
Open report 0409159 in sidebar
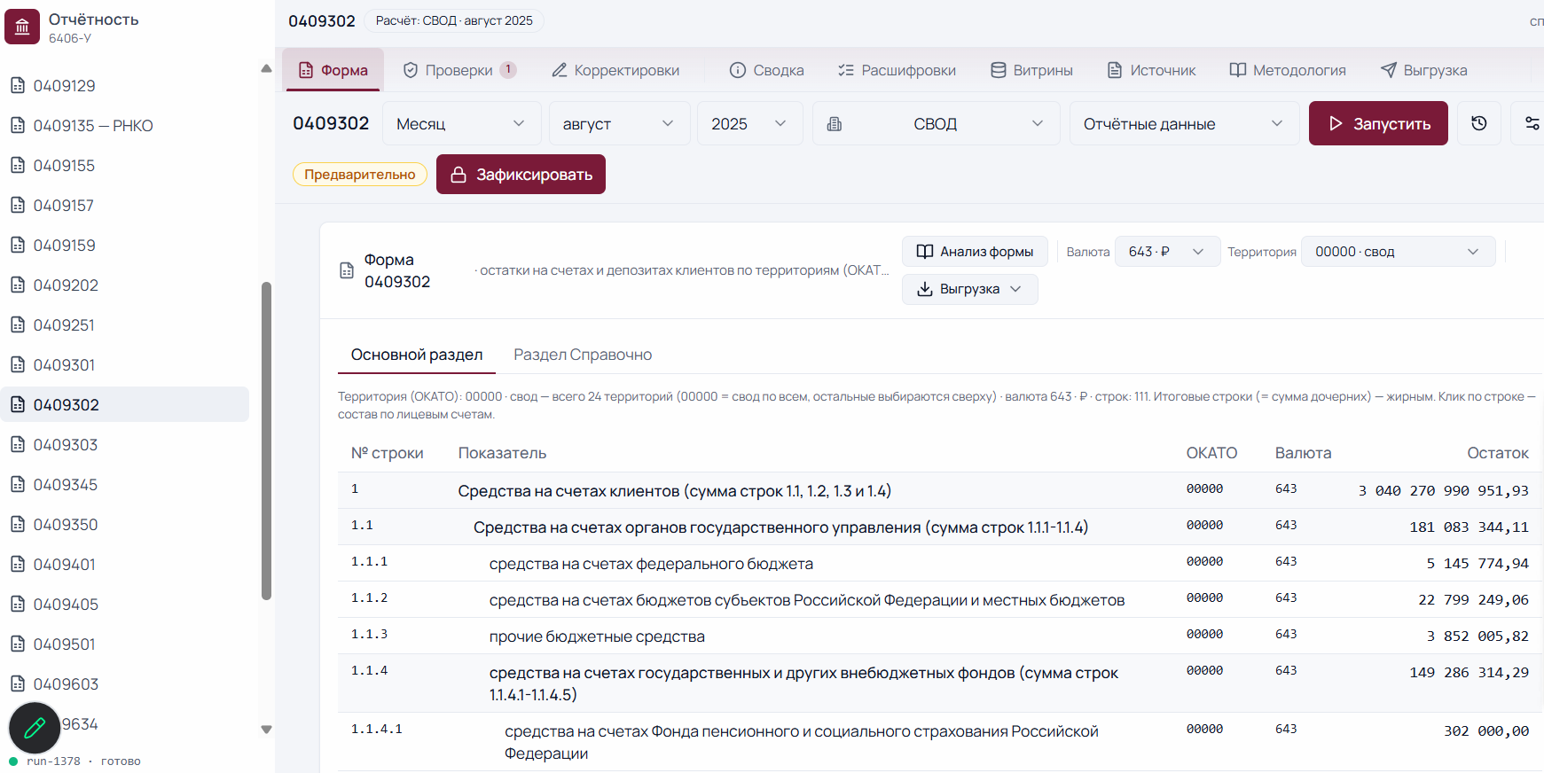point(124,245)
